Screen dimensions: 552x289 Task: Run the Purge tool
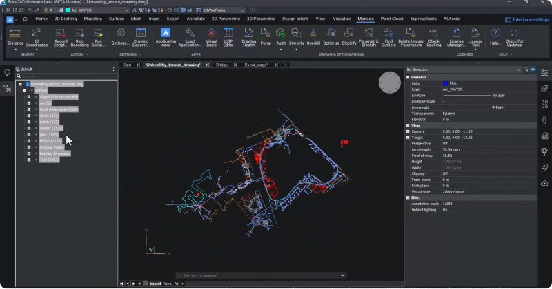tap(266, 34)
